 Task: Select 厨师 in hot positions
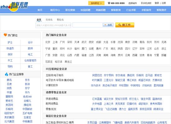tap(30, 48)
